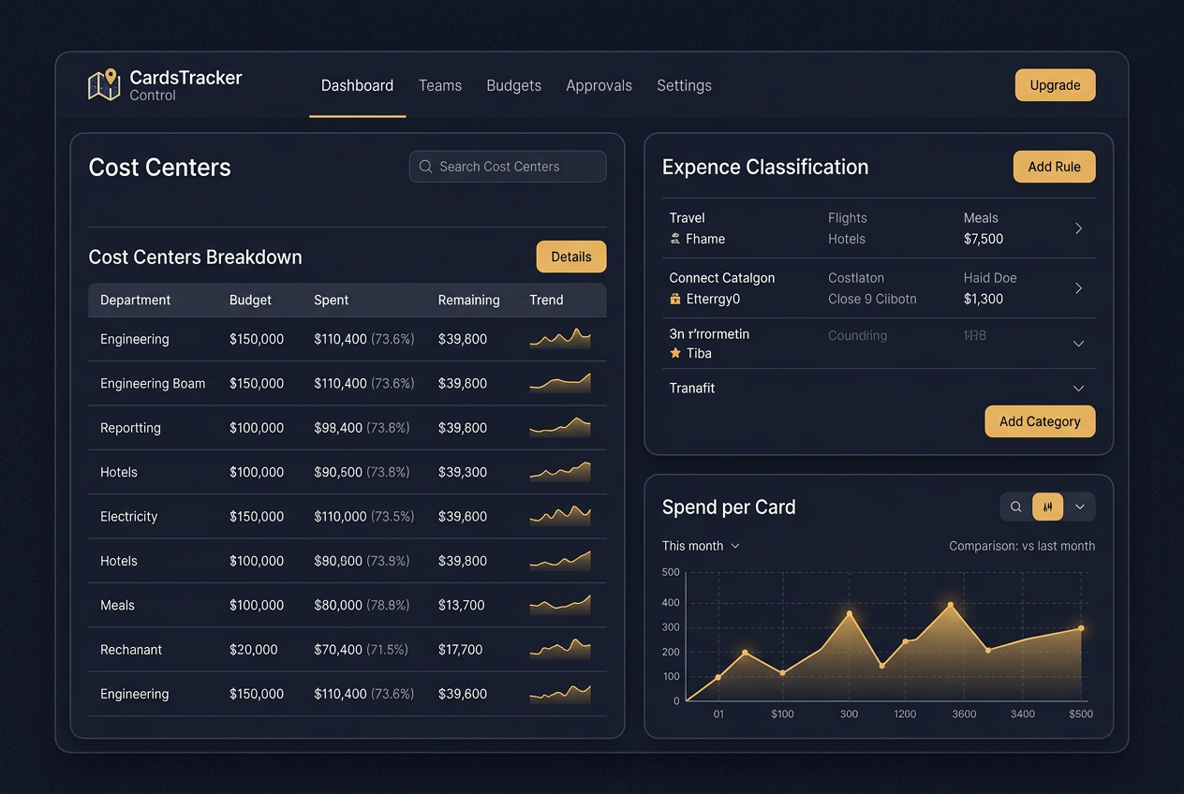Click the Add Rule button
The height and width of the screenshot is (794, 1184).
1054,167
